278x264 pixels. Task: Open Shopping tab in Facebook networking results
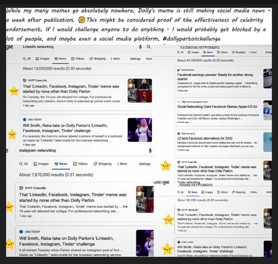click(x=239, y=52)
